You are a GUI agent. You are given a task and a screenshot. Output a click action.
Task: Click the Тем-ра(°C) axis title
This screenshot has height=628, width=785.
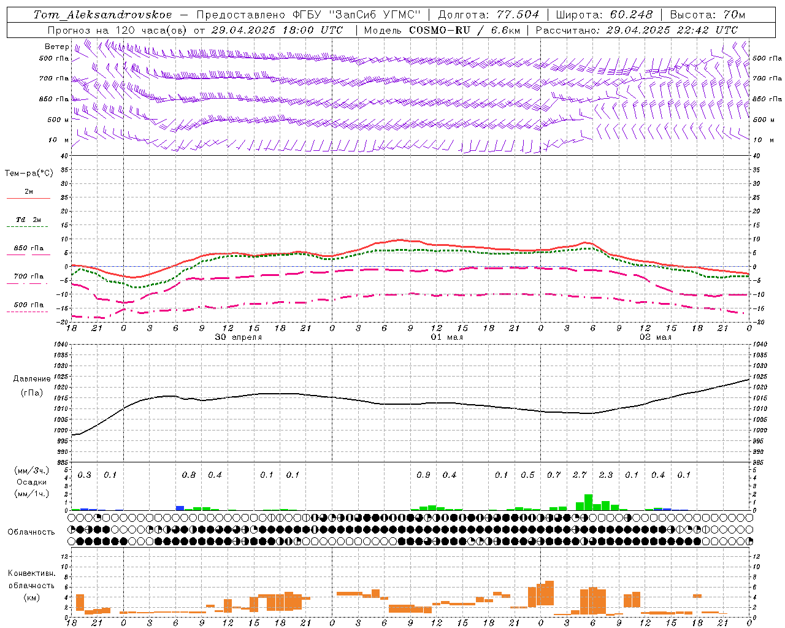point(29,174)
